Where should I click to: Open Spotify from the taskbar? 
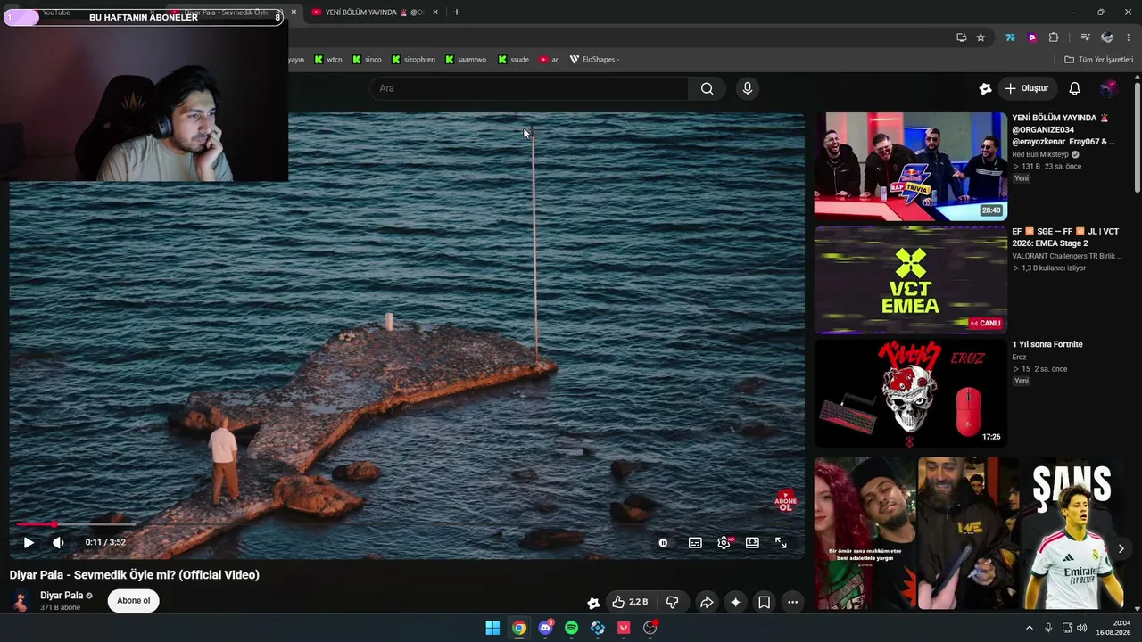(x=572, y=628)
